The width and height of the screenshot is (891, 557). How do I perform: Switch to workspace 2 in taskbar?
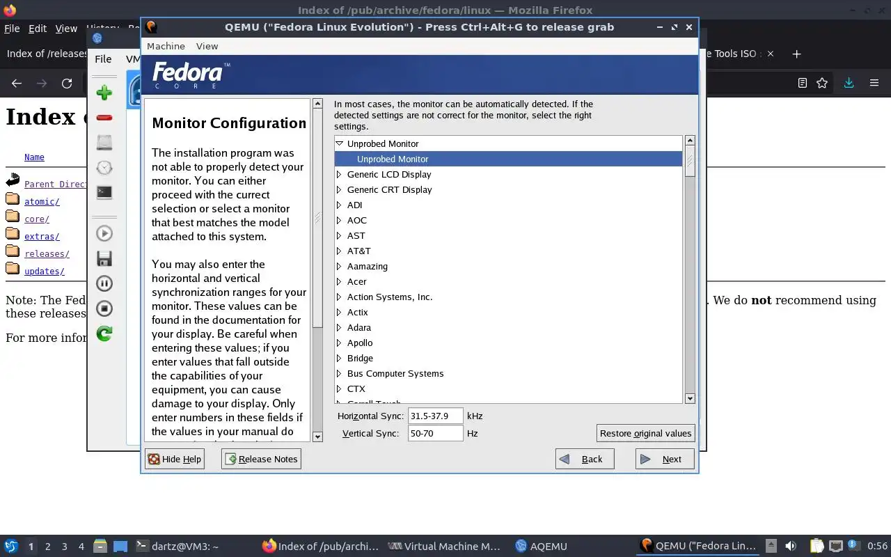pos(47,547)
